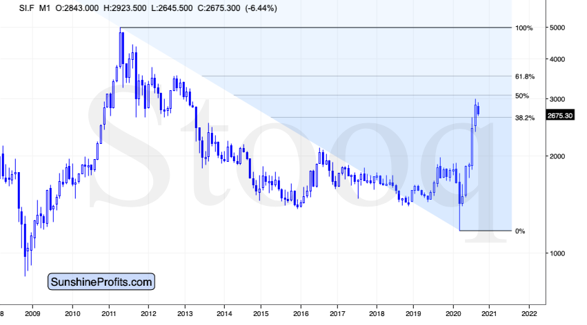Click the SI.F ticker symbol
This screenshot has width=587, height=325.
coord(26,8)
